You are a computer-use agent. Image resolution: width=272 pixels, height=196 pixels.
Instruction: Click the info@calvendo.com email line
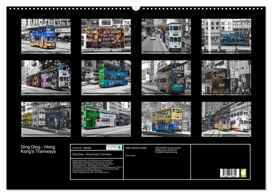[x=91, y=172]
